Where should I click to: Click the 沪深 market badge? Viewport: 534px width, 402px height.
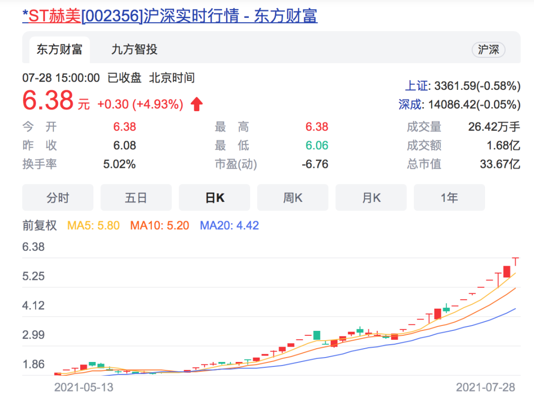point(489,50)
